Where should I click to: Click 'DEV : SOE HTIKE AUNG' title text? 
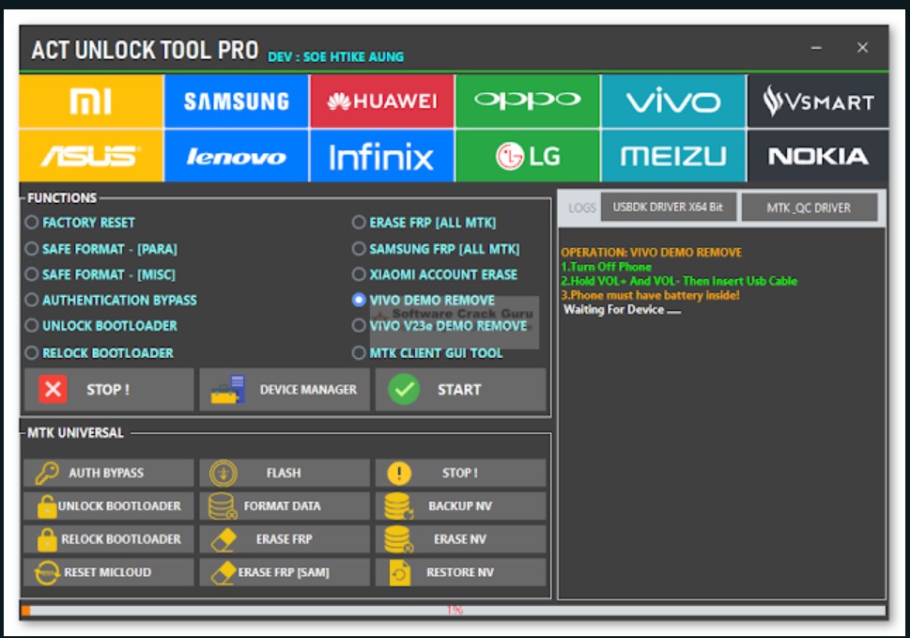click(x=335, y=57)
